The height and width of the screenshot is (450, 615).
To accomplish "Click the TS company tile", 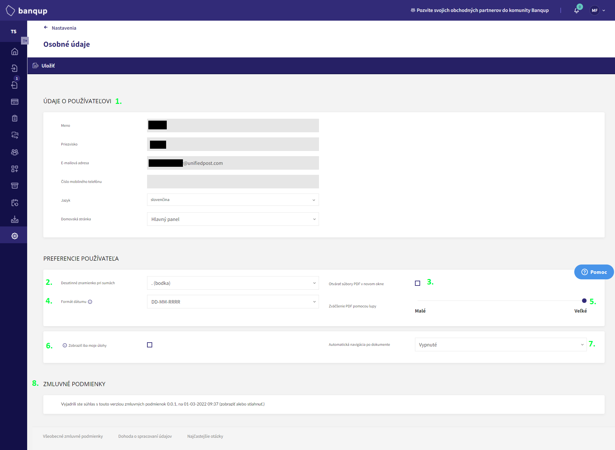I will [x=14, y=31].
